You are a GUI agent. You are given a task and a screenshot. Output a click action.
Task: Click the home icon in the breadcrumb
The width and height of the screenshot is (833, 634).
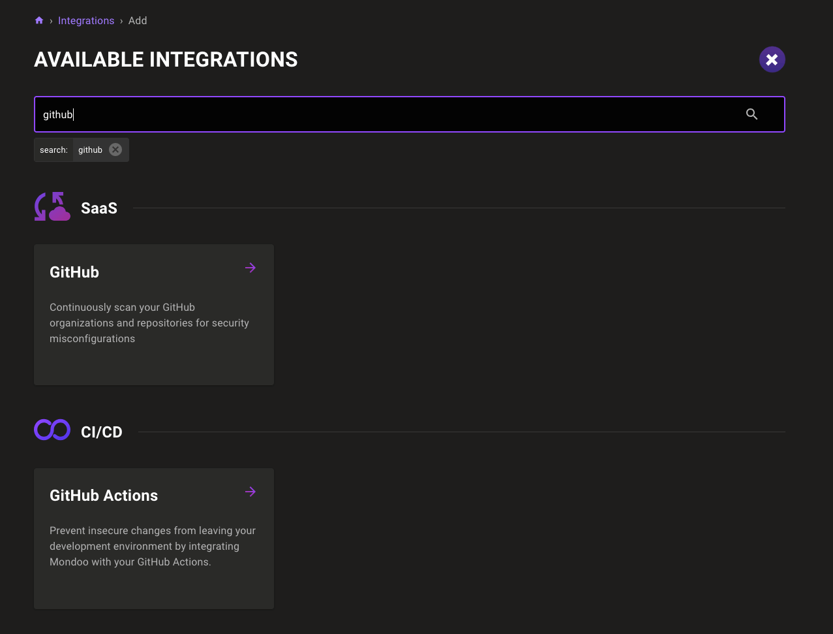tap(38, 20)
